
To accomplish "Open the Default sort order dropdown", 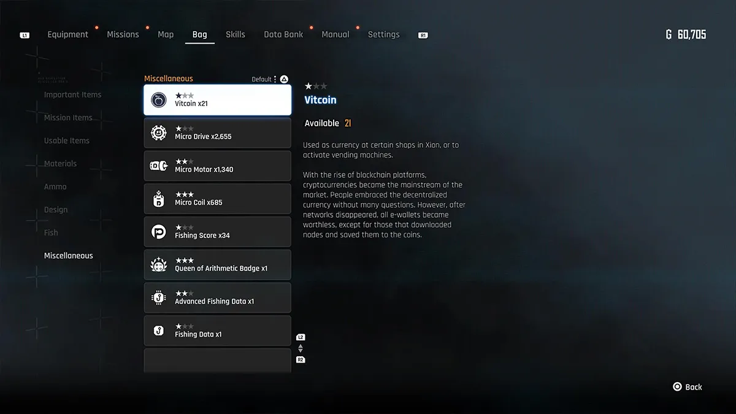I will (x=265, y=79).
